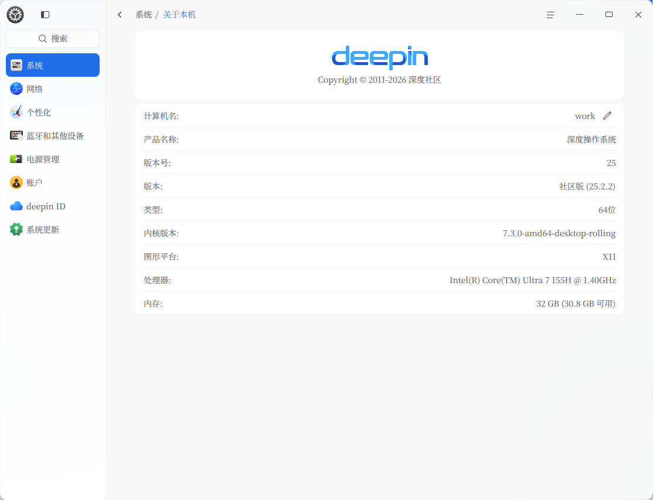Screen dimensions: 653x500
Task: Maximize the settings window
Action: [x=609, y=15]
